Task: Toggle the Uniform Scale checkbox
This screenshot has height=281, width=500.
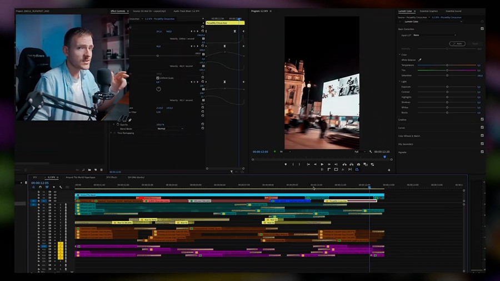Action: click(158, 78)
